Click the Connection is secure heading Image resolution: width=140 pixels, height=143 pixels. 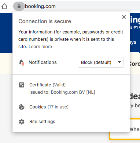pos(45,21)
